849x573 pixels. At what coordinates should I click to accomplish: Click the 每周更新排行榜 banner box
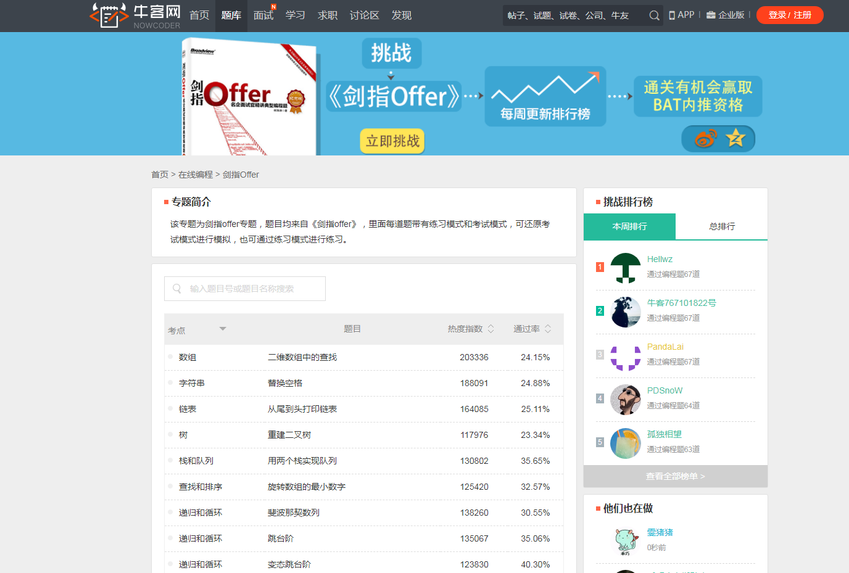545,96
